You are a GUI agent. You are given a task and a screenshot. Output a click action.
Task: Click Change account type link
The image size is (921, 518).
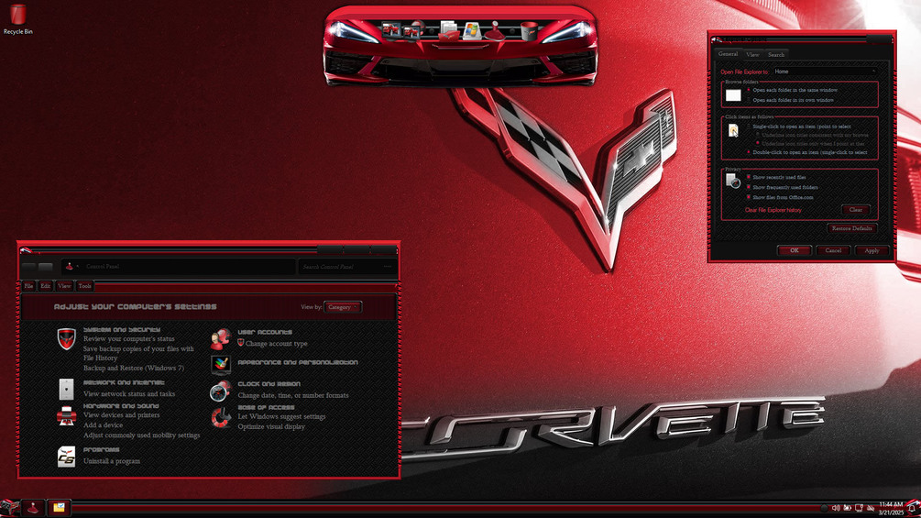[x=276, y=344]
